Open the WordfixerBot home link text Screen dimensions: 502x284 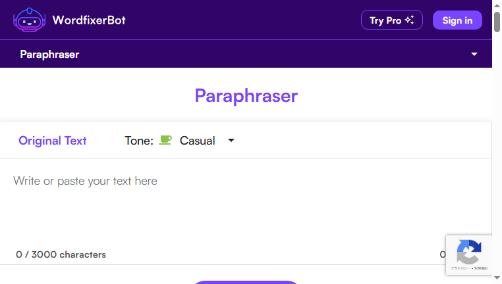89,20
